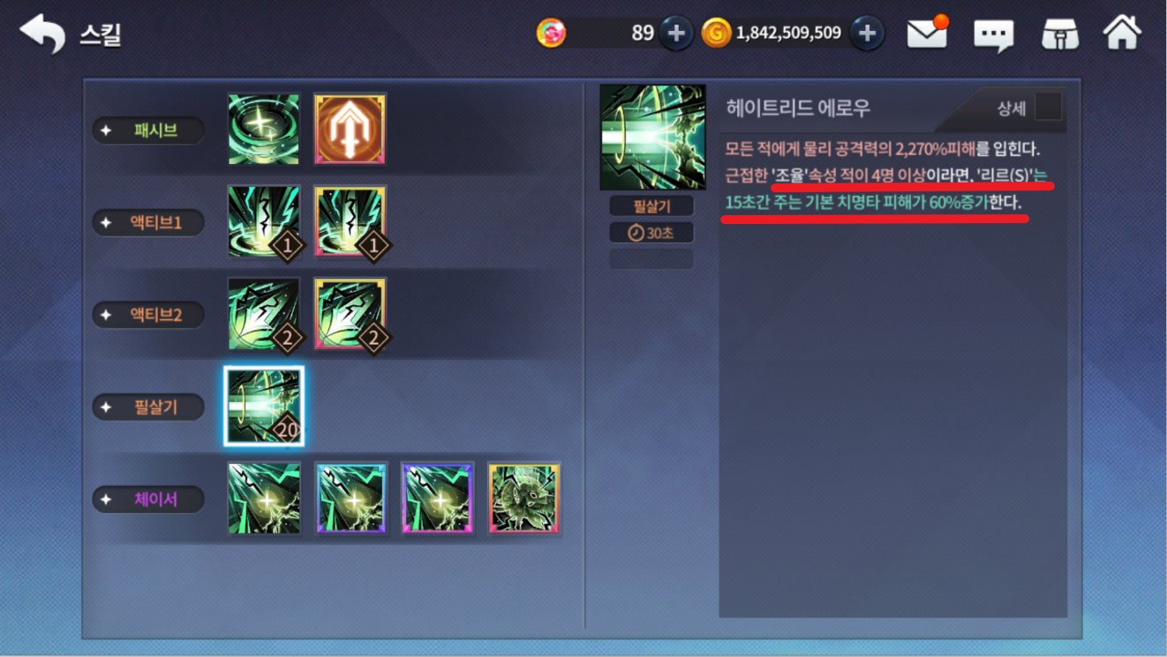1167x657 pixels.
Task: Expand the 액티브1 category label
Action: [148, 222]
